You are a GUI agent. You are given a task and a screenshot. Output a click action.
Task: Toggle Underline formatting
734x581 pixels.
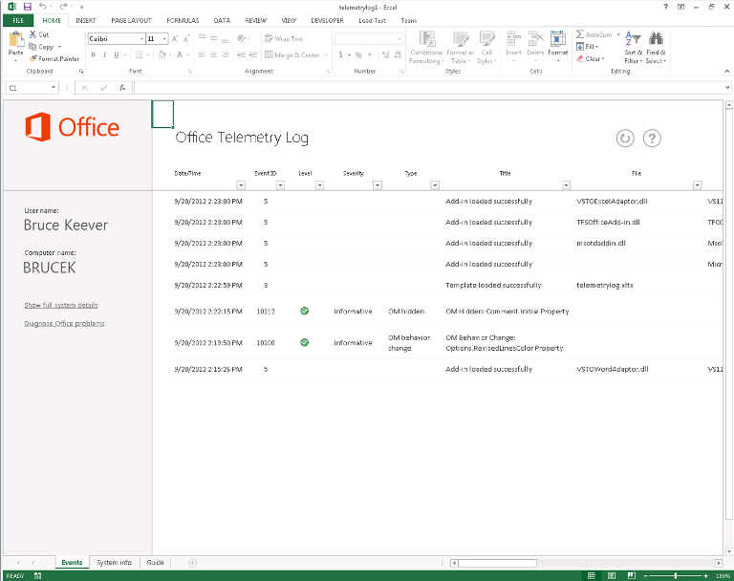click(116, 54)
